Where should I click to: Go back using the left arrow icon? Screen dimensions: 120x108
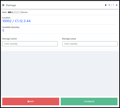pos(4,5)
